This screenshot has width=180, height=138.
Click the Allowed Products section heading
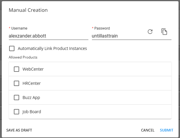(23, 57)
